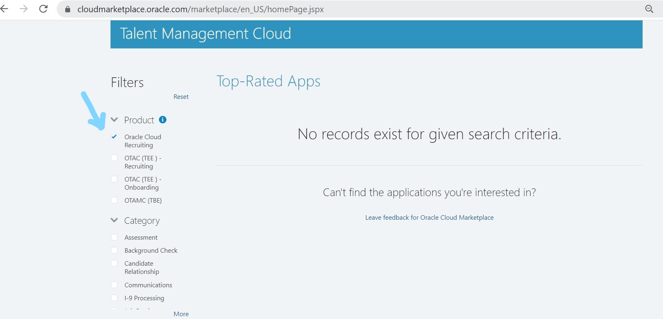Click the Filters heading
This screenshot has height=319, width=663.
click(127, 83)
